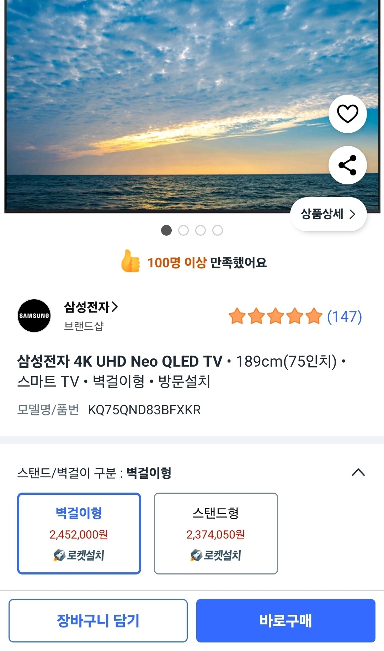The width and height of the screenshot is (384, 651).
Task: Click the orange thumbs-up satisfaction icon
Action: (x=130, y=262)
